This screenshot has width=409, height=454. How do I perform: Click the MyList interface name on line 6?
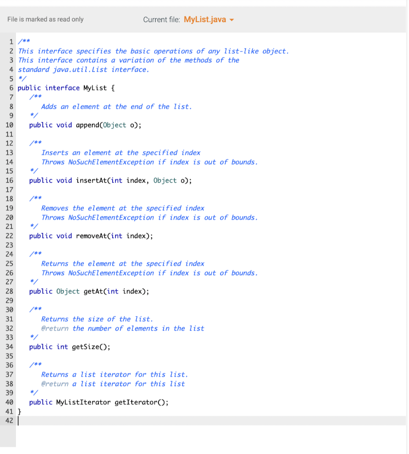click(95, 88)
